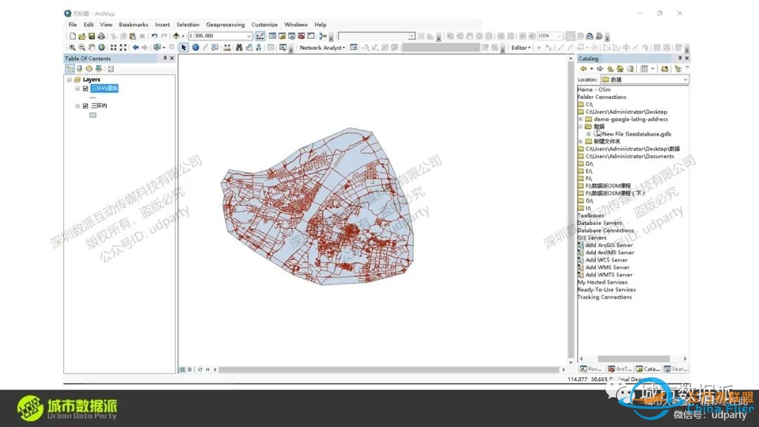Select the default arrow Select Elements tool
This screenshot has width=759, height=427.
click(183, 48)
